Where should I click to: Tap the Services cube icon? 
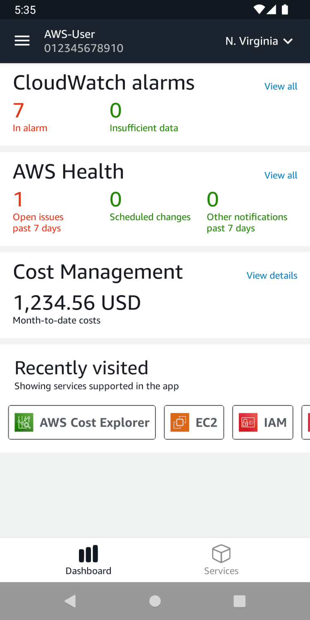coord(221,553)
